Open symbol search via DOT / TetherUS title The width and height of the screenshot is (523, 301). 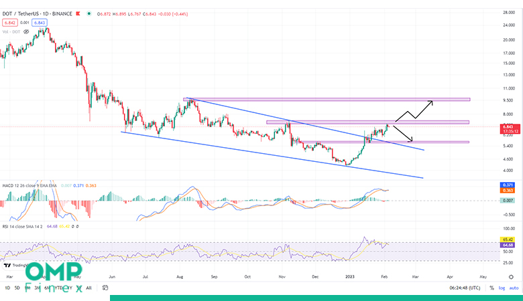20,13
